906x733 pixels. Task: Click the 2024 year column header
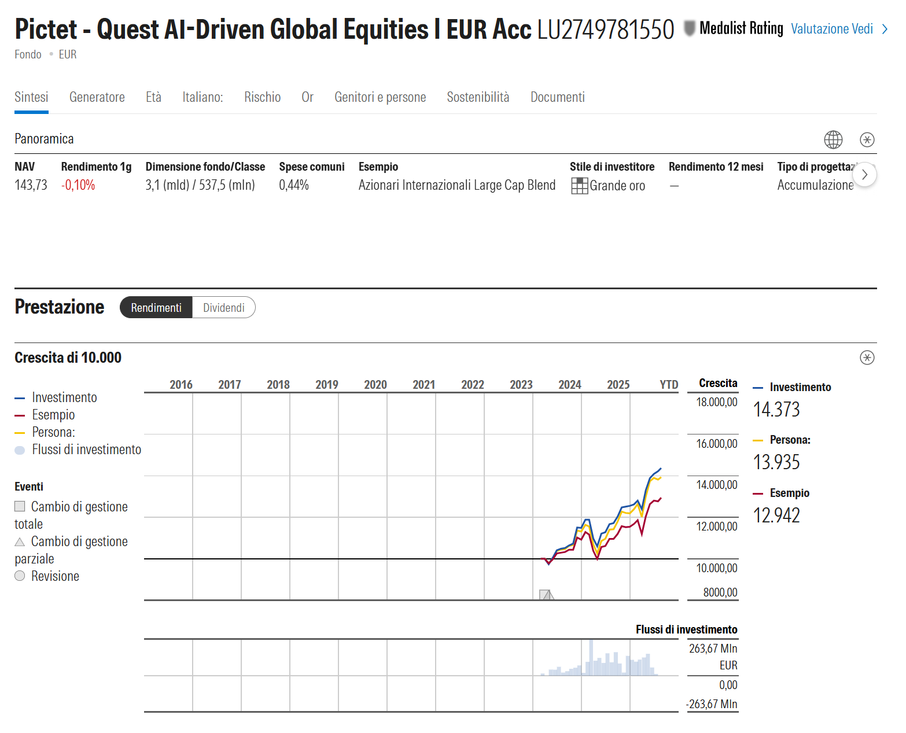coord(570,385)
